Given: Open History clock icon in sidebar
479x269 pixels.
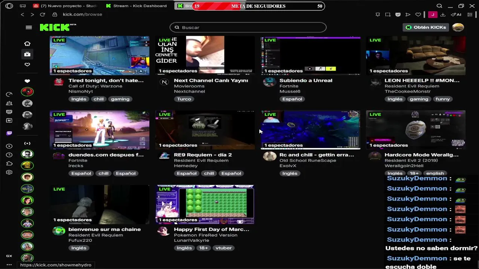Looking at the screenshot, I should (x=9, y=155).
